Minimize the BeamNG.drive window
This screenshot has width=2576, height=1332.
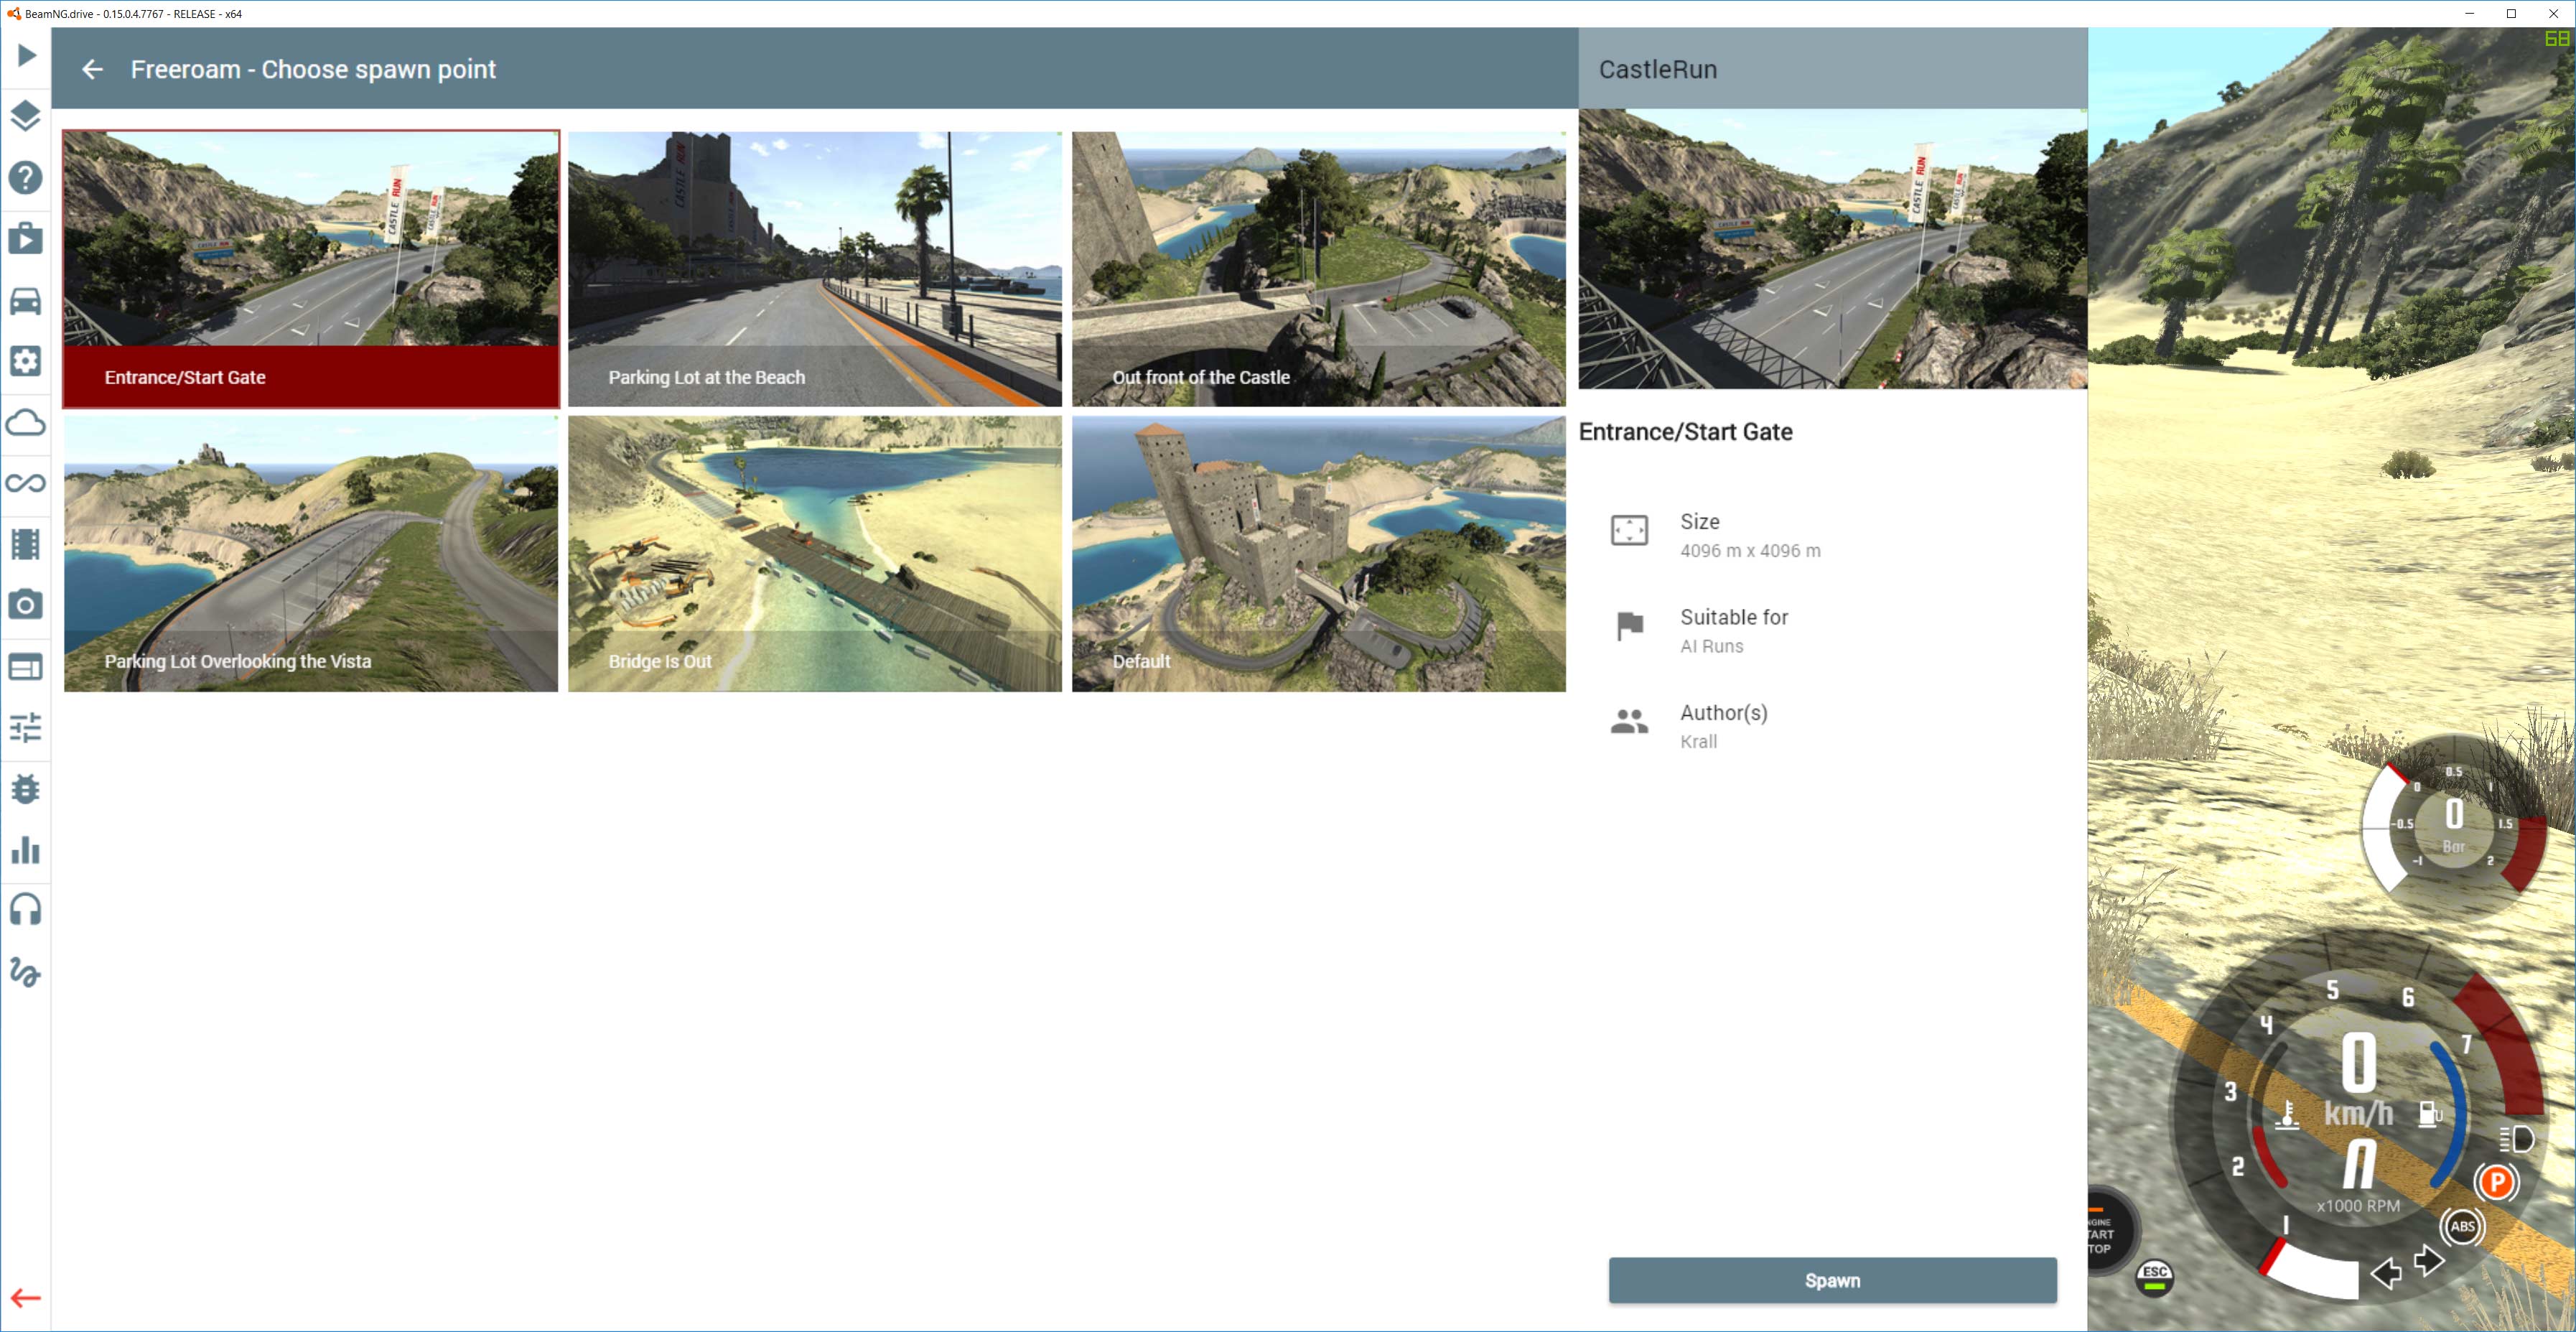pyautogui.click(x=2469, y=14)
